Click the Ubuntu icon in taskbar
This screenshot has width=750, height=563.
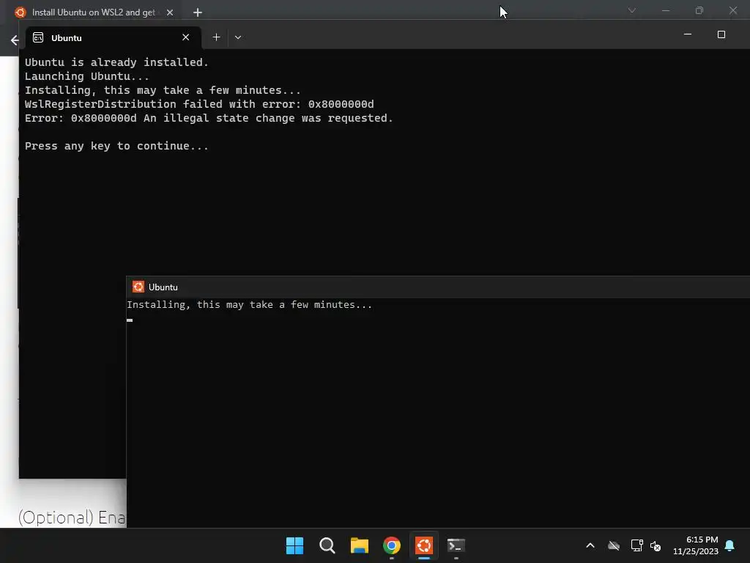(424, 545)
